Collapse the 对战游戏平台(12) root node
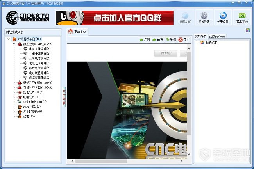 pyautogui.click(x=9, y=39)
